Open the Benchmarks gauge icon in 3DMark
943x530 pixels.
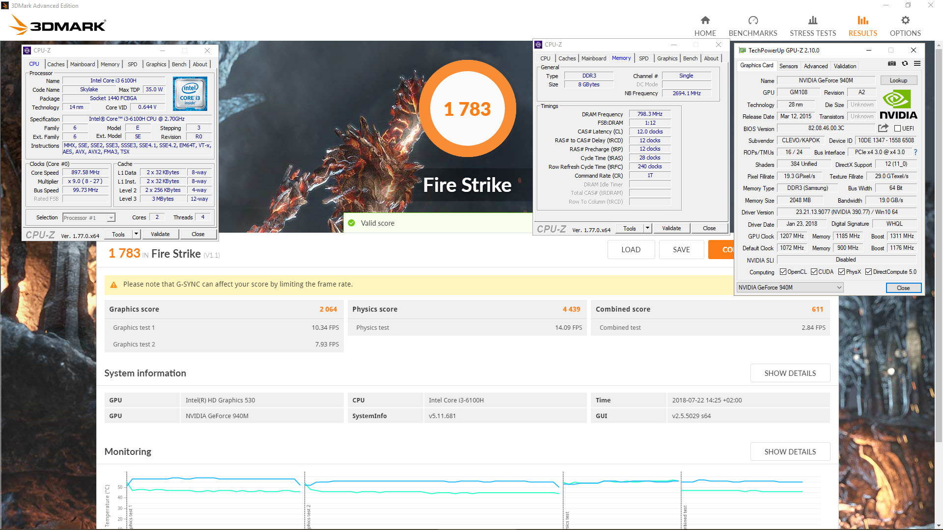click(753, 20)
